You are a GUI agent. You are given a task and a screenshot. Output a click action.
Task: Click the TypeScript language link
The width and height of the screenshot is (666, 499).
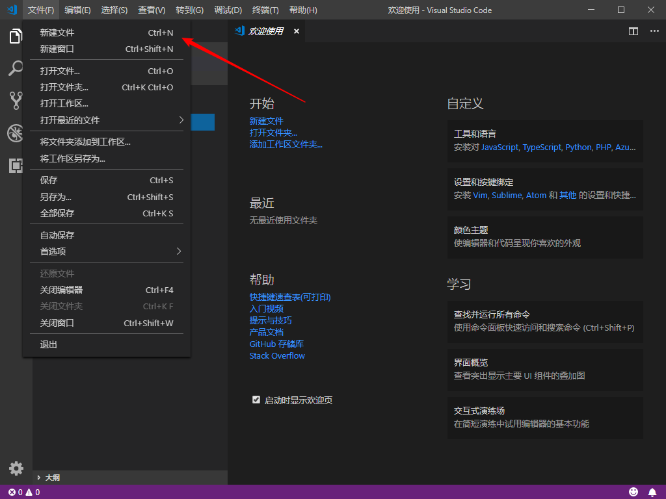tap(542, 147)
